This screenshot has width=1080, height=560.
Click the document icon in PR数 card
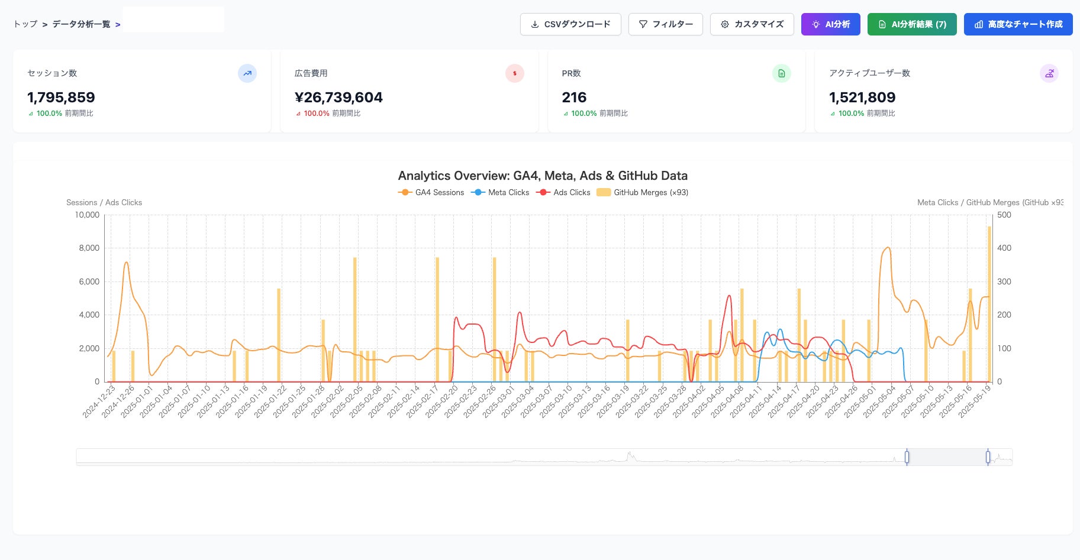pos(782,73)
